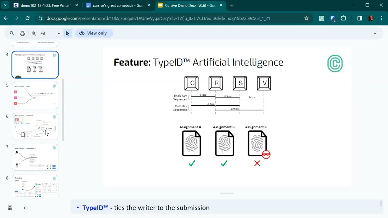
Task: Click the Assignment A fingerprint document
Action: click(192, 143)
